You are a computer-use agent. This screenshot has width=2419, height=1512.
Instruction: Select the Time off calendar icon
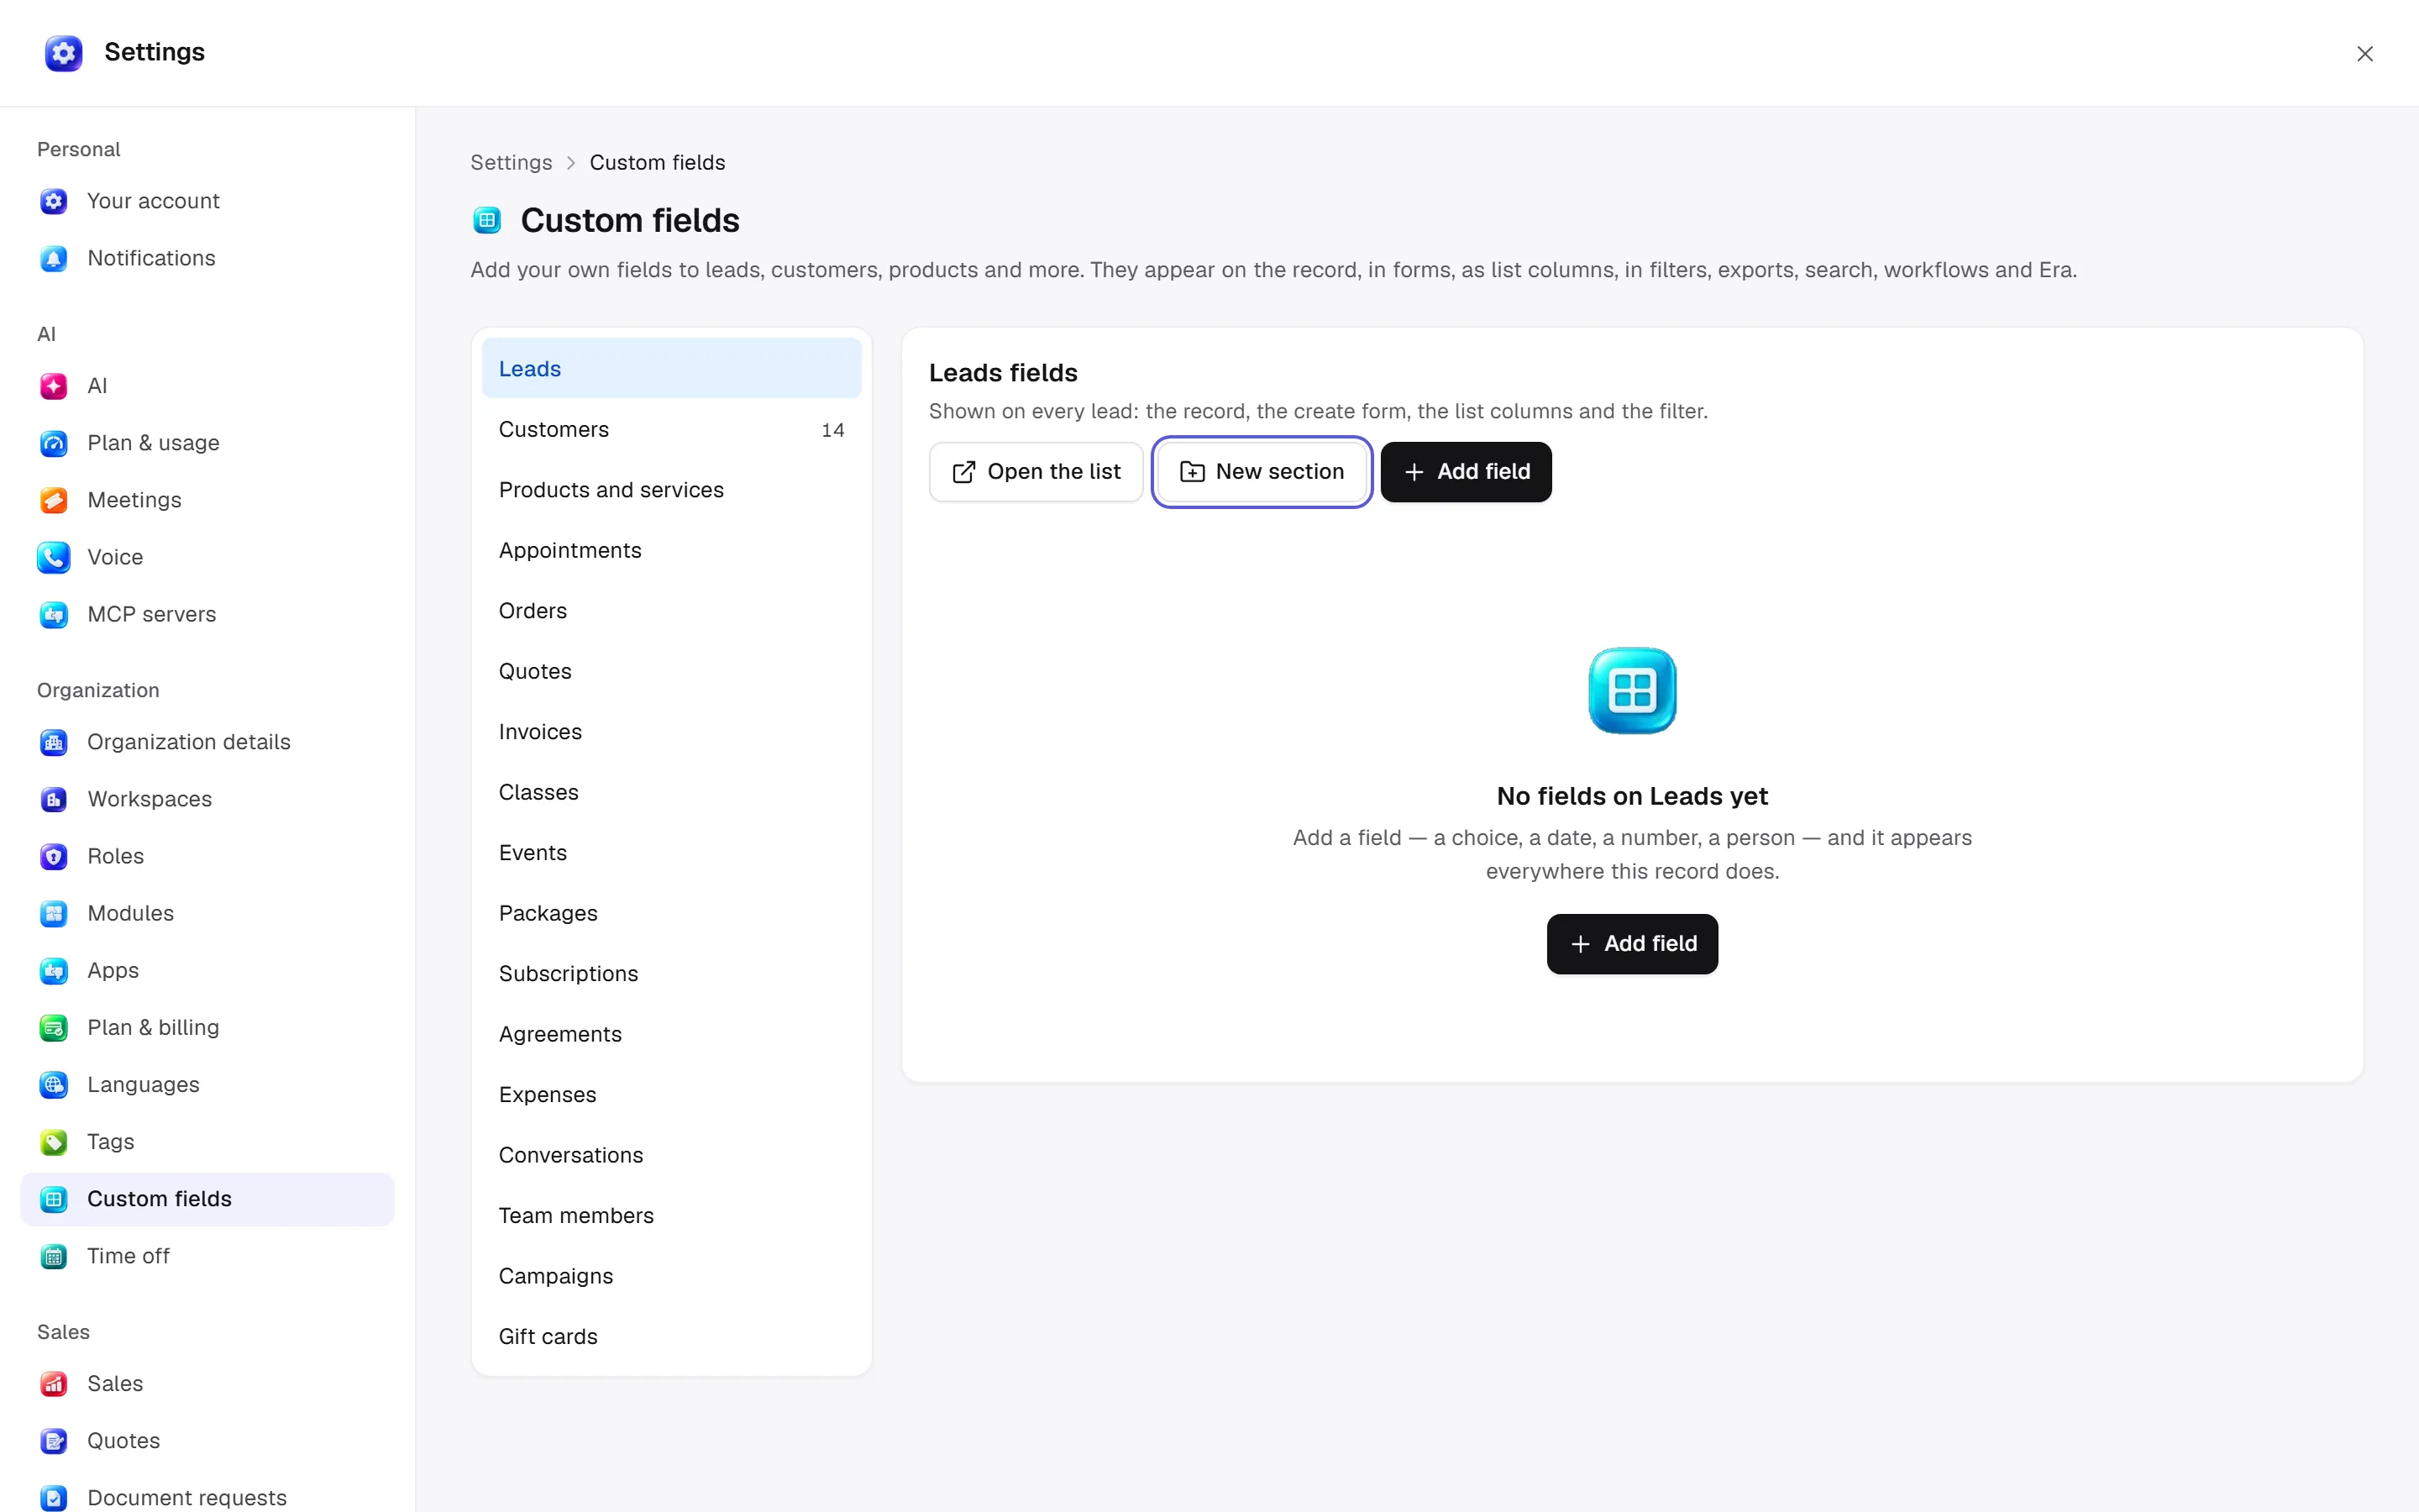(x=54, y=1256)
